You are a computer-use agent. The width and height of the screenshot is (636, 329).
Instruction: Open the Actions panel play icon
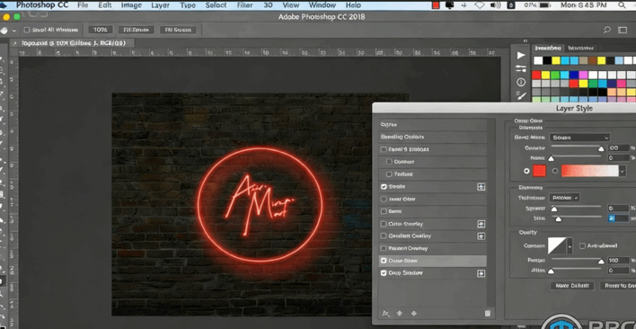point(521,55)
